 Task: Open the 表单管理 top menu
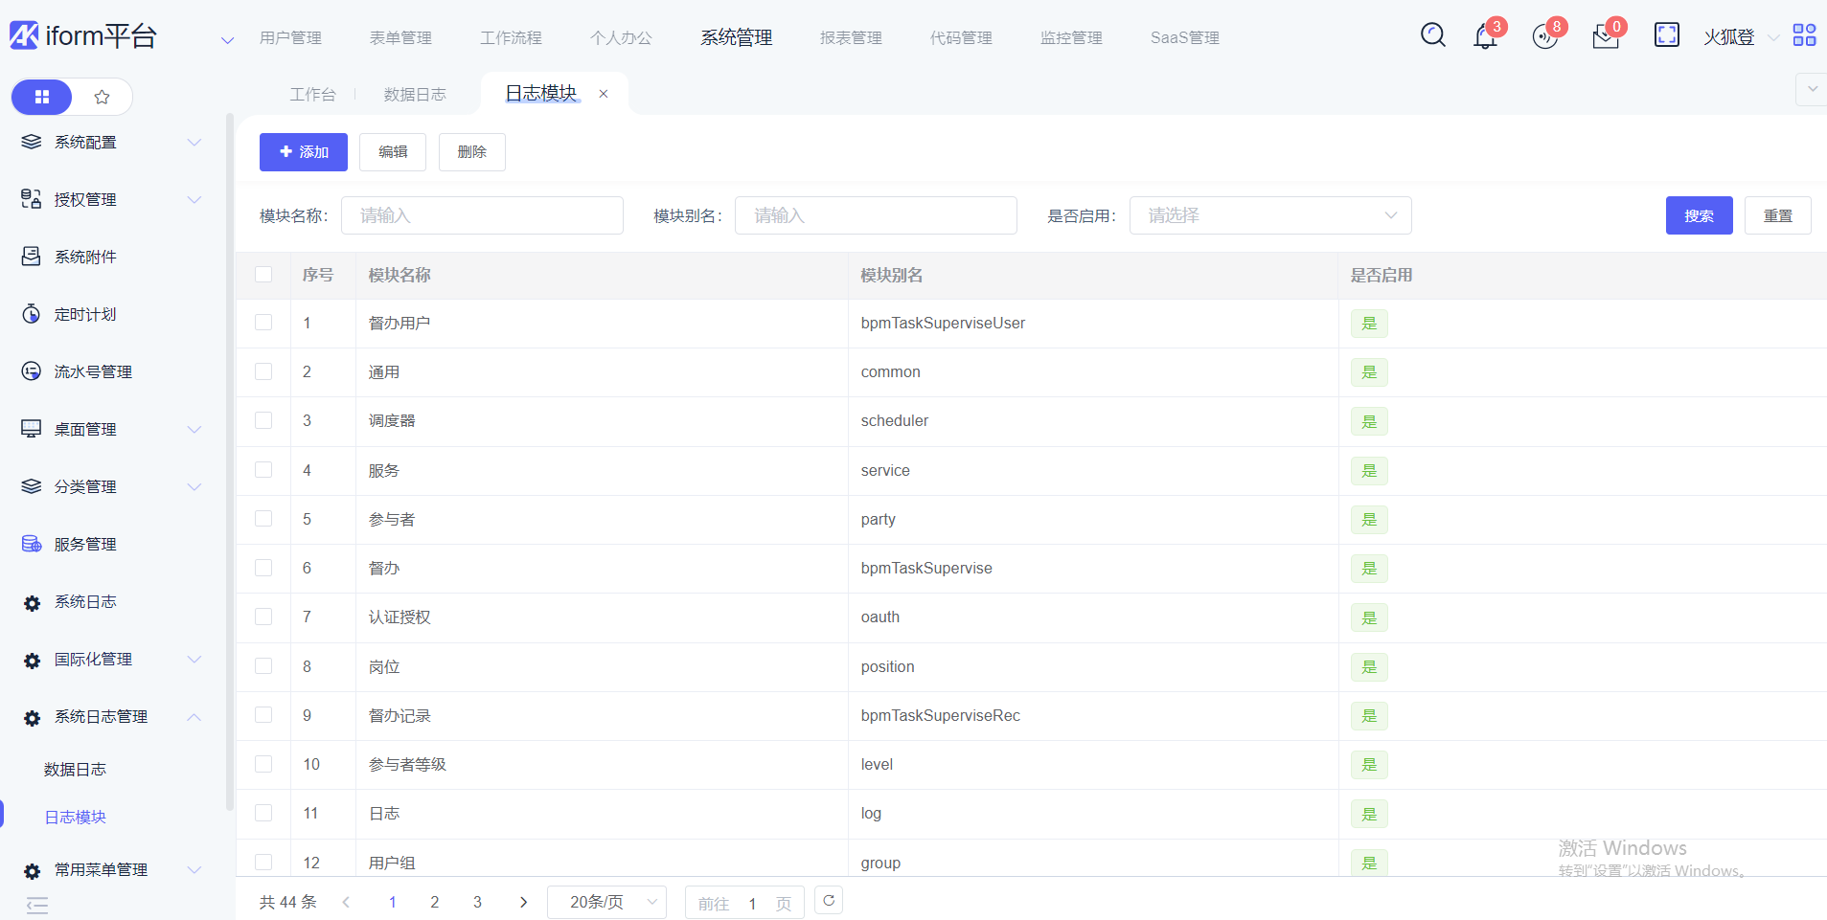pos(400,37)
